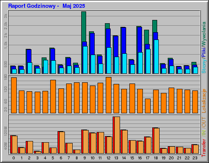Click the smallest Transfer bar at hour 3
Viewport: 209px width, 163px height.
click(x=38, y=152)
